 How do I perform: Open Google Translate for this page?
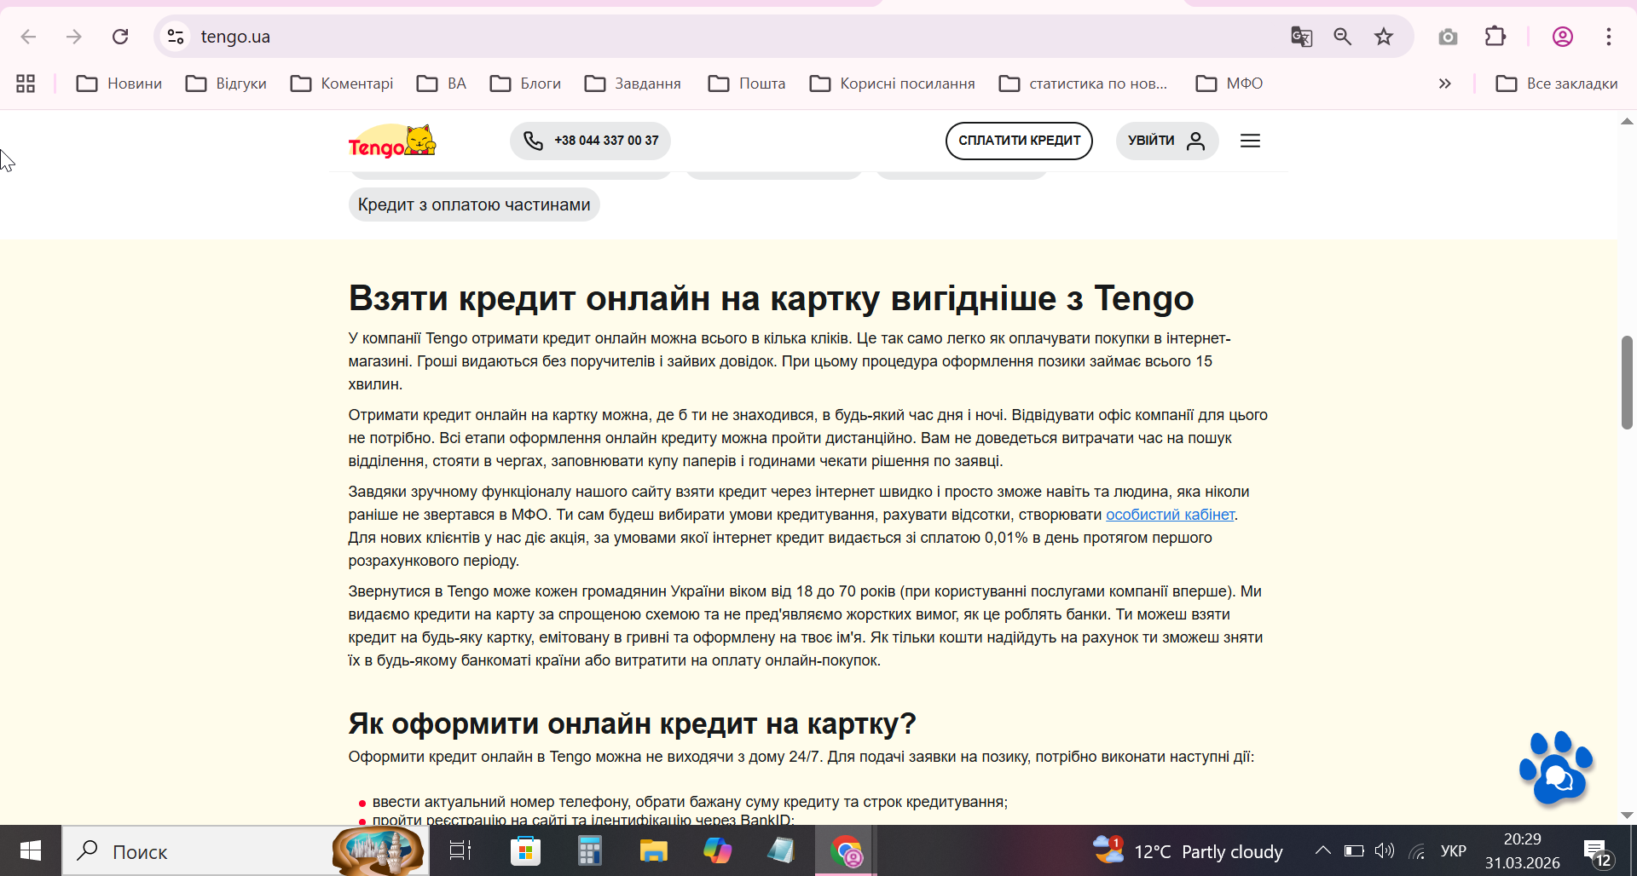[1301, 37]
